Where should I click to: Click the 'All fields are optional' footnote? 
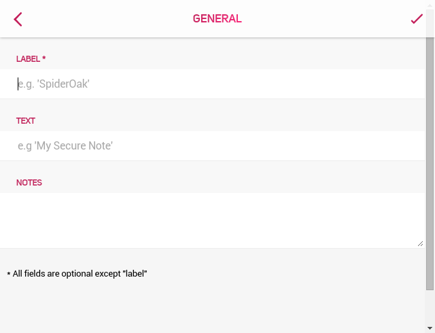tap(77, 274)
